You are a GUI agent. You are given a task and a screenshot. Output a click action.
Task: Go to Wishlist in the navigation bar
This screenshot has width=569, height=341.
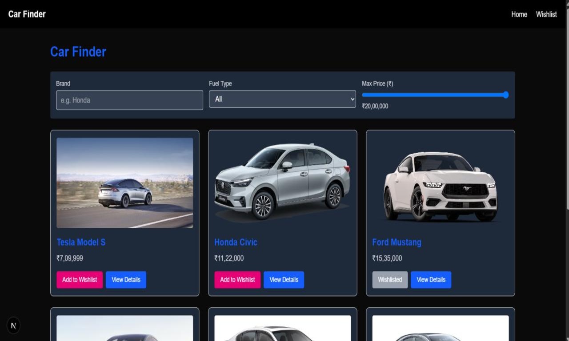[x=546, y=14]
